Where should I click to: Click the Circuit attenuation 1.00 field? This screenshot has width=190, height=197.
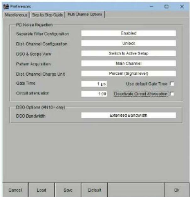click(94, 94)
